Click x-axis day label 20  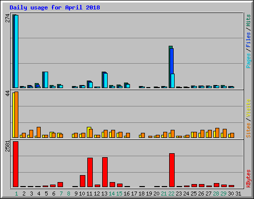(156, 194)
